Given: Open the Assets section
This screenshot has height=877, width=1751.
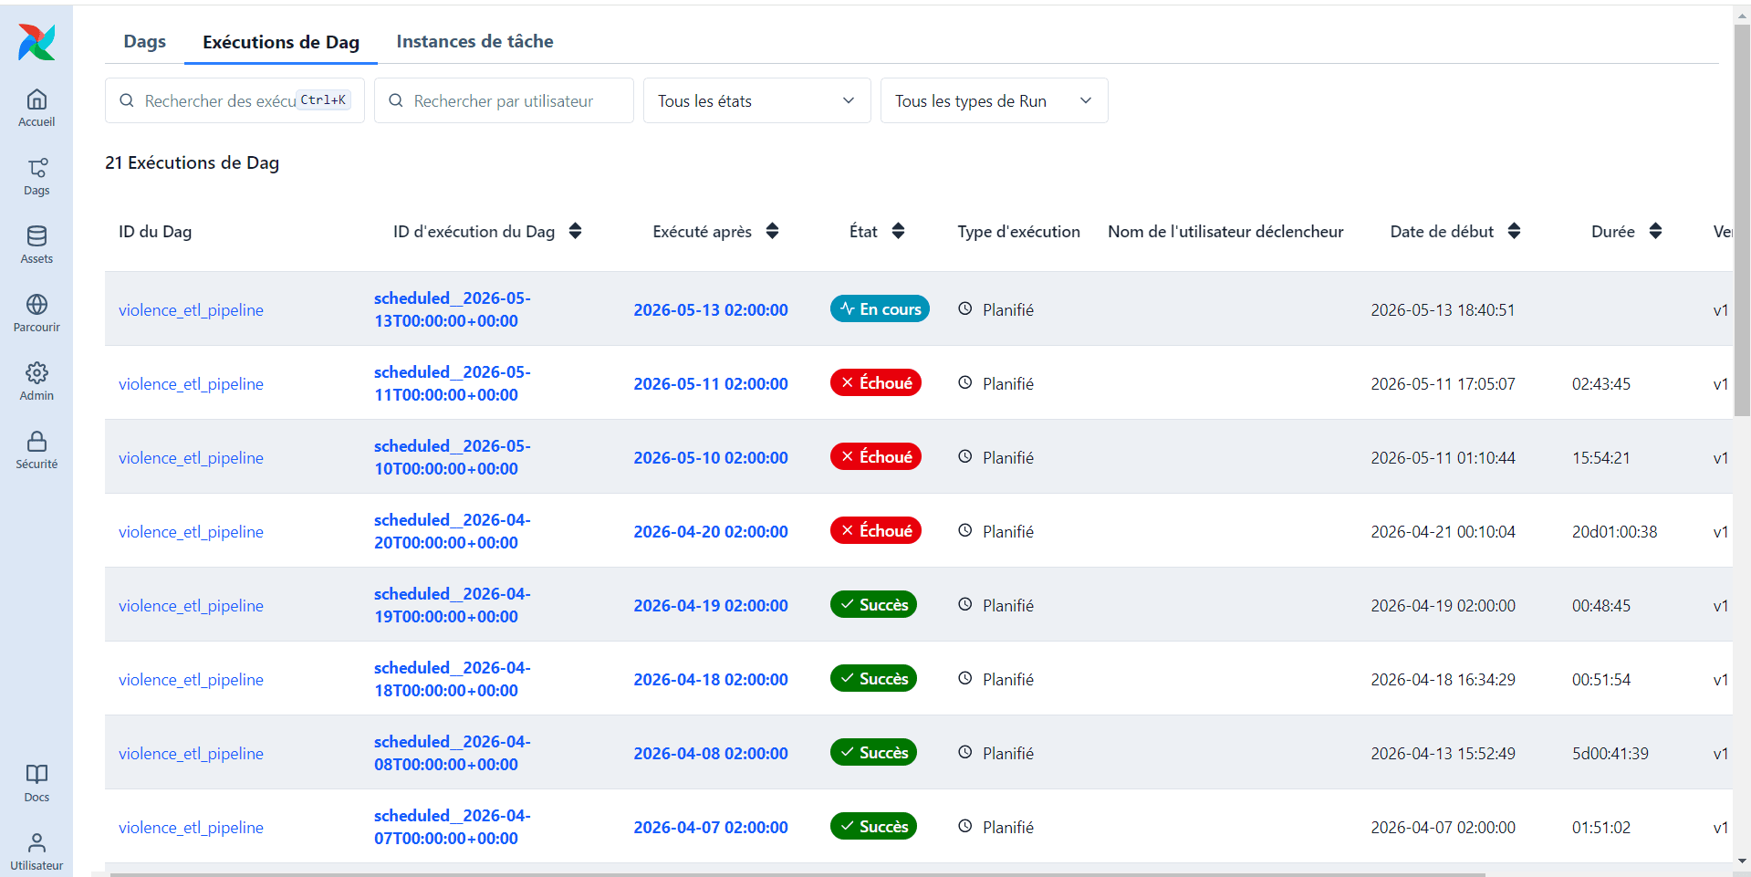Looking at the screenshot, I should click(36, 245).
